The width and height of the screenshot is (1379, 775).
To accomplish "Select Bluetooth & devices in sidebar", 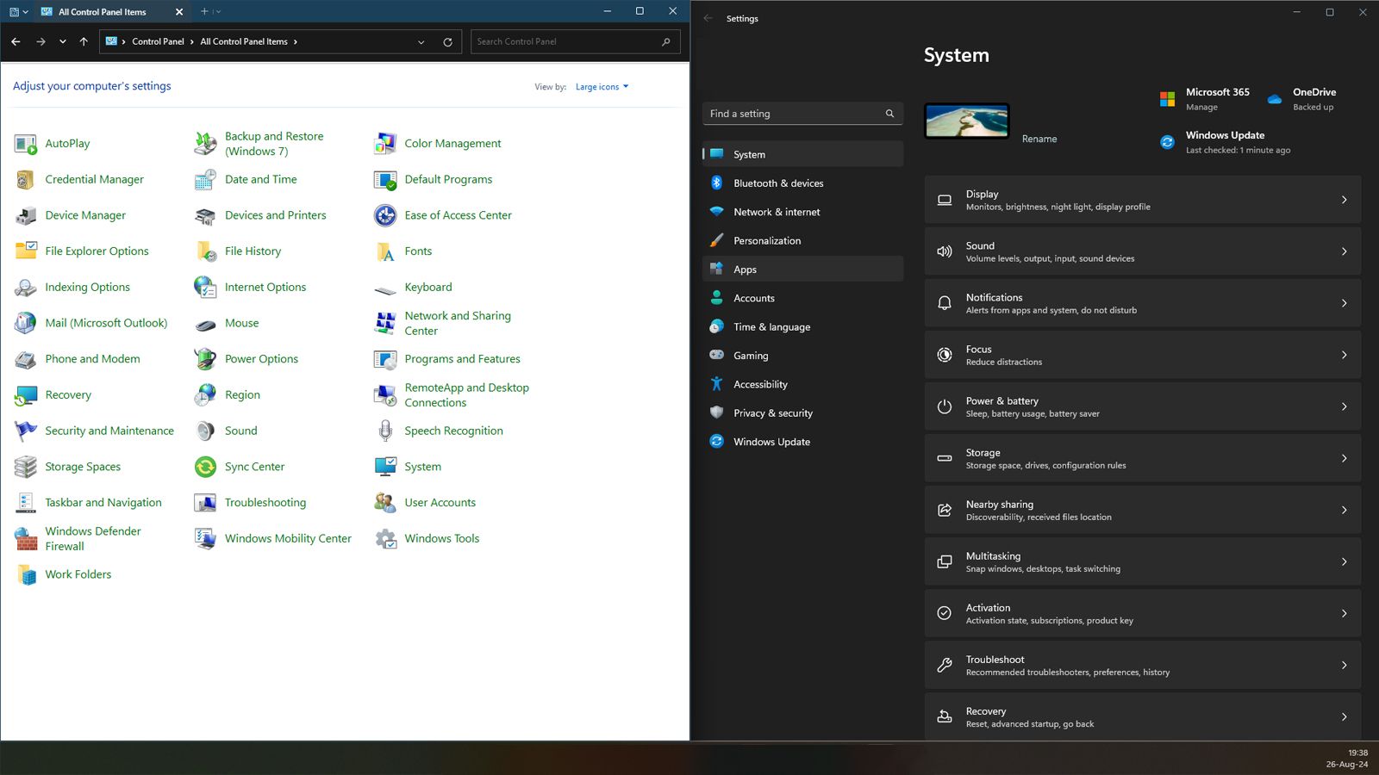I will pyautogui.click(x=778, y=183).
